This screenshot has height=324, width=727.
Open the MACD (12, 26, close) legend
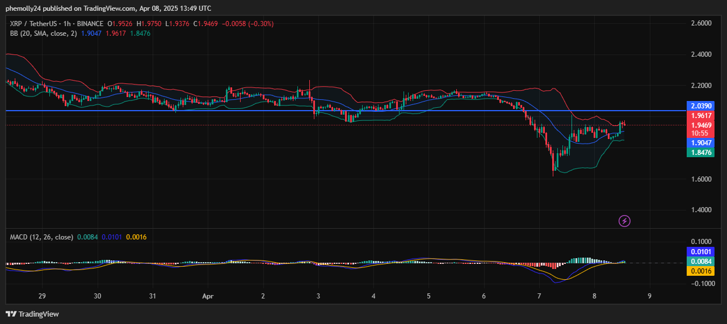pos(41,237)
